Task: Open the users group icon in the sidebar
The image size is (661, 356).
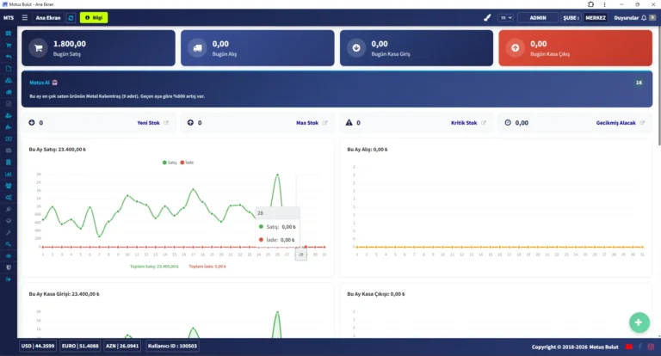Action: pyautogui.click(x=9, y=186)
